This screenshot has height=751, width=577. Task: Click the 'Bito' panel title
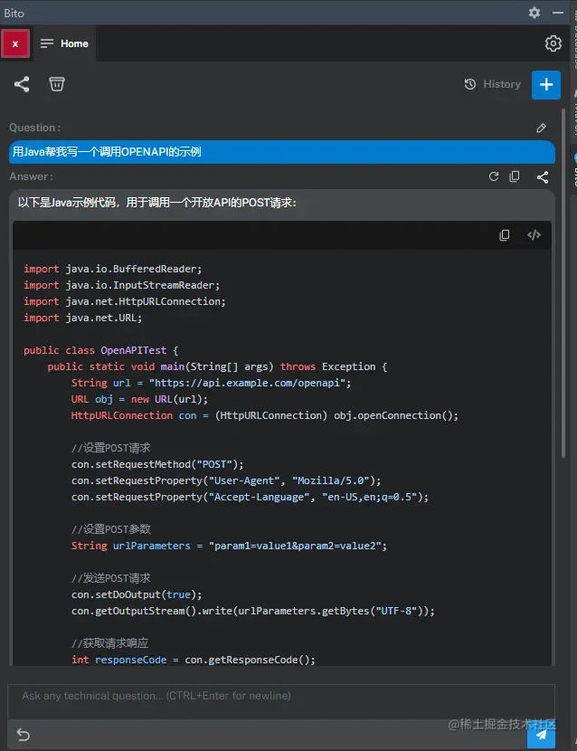pos(14,13)
